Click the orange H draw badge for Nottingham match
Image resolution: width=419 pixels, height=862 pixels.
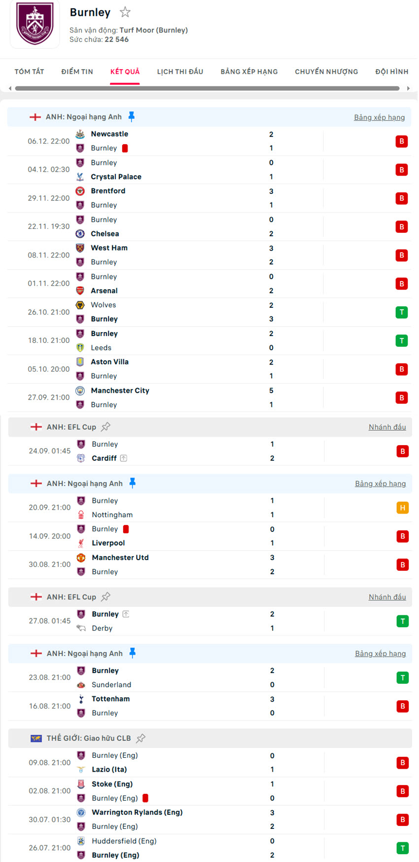point(402,508)
